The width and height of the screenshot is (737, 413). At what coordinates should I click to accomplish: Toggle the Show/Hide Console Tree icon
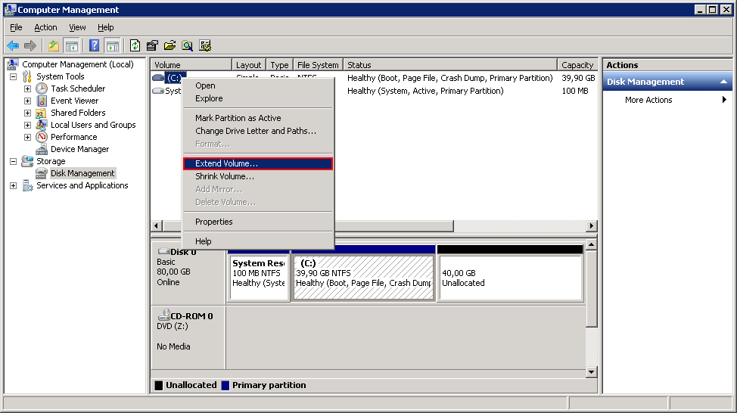click(71, 45)
